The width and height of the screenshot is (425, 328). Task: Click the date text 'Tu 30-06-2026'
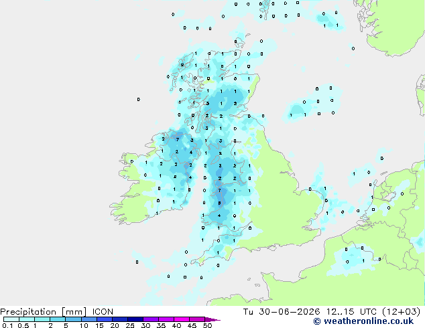click(282, 312)
